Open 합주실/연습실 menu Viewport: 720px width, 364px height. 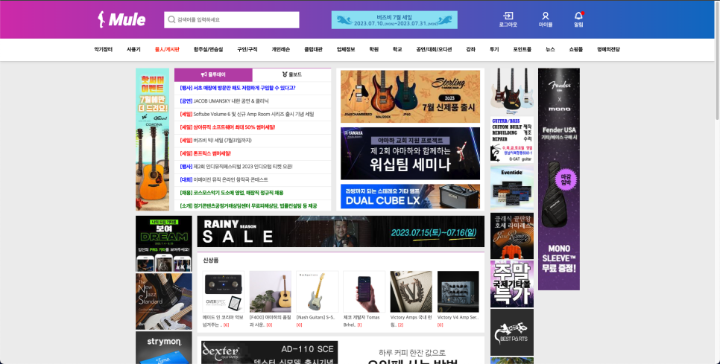pos(208,50)
